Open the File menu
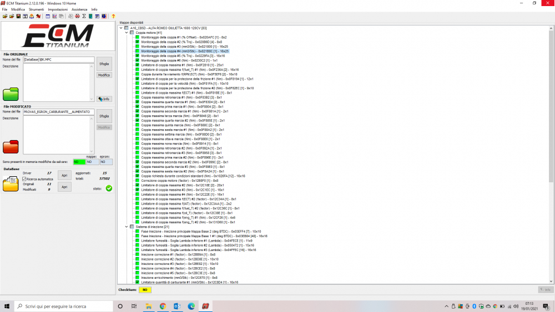Viewport: 555px width, 312px height. (4, 9)
